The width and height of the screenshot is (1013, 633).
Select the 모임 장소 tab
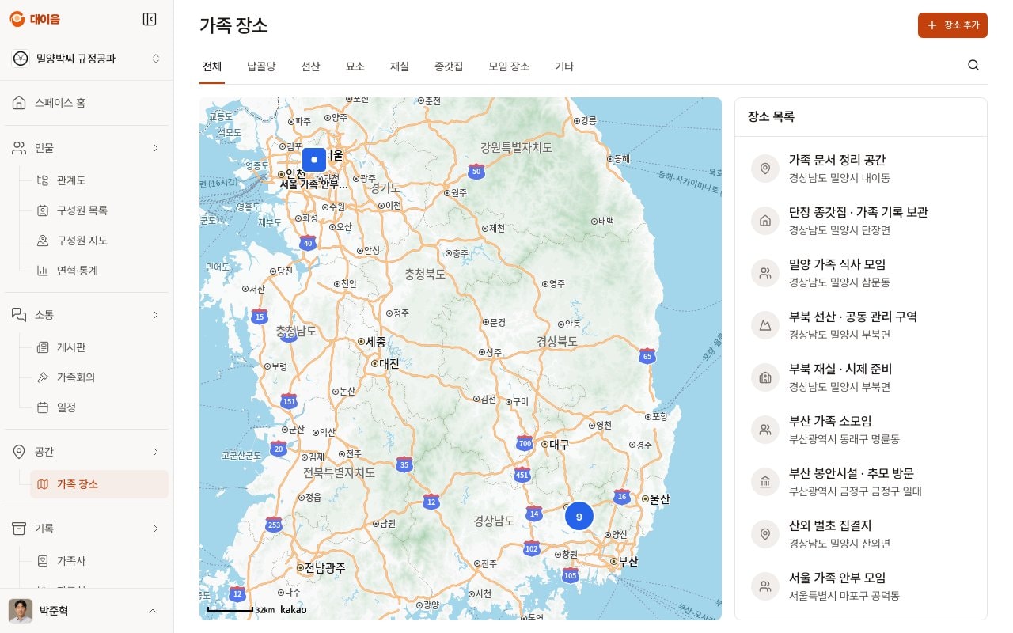pyautogui.click(x=509, y=66)
